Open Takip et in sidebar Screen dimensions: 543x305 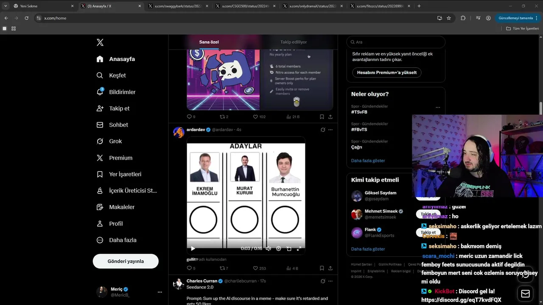tap(113, 108)
